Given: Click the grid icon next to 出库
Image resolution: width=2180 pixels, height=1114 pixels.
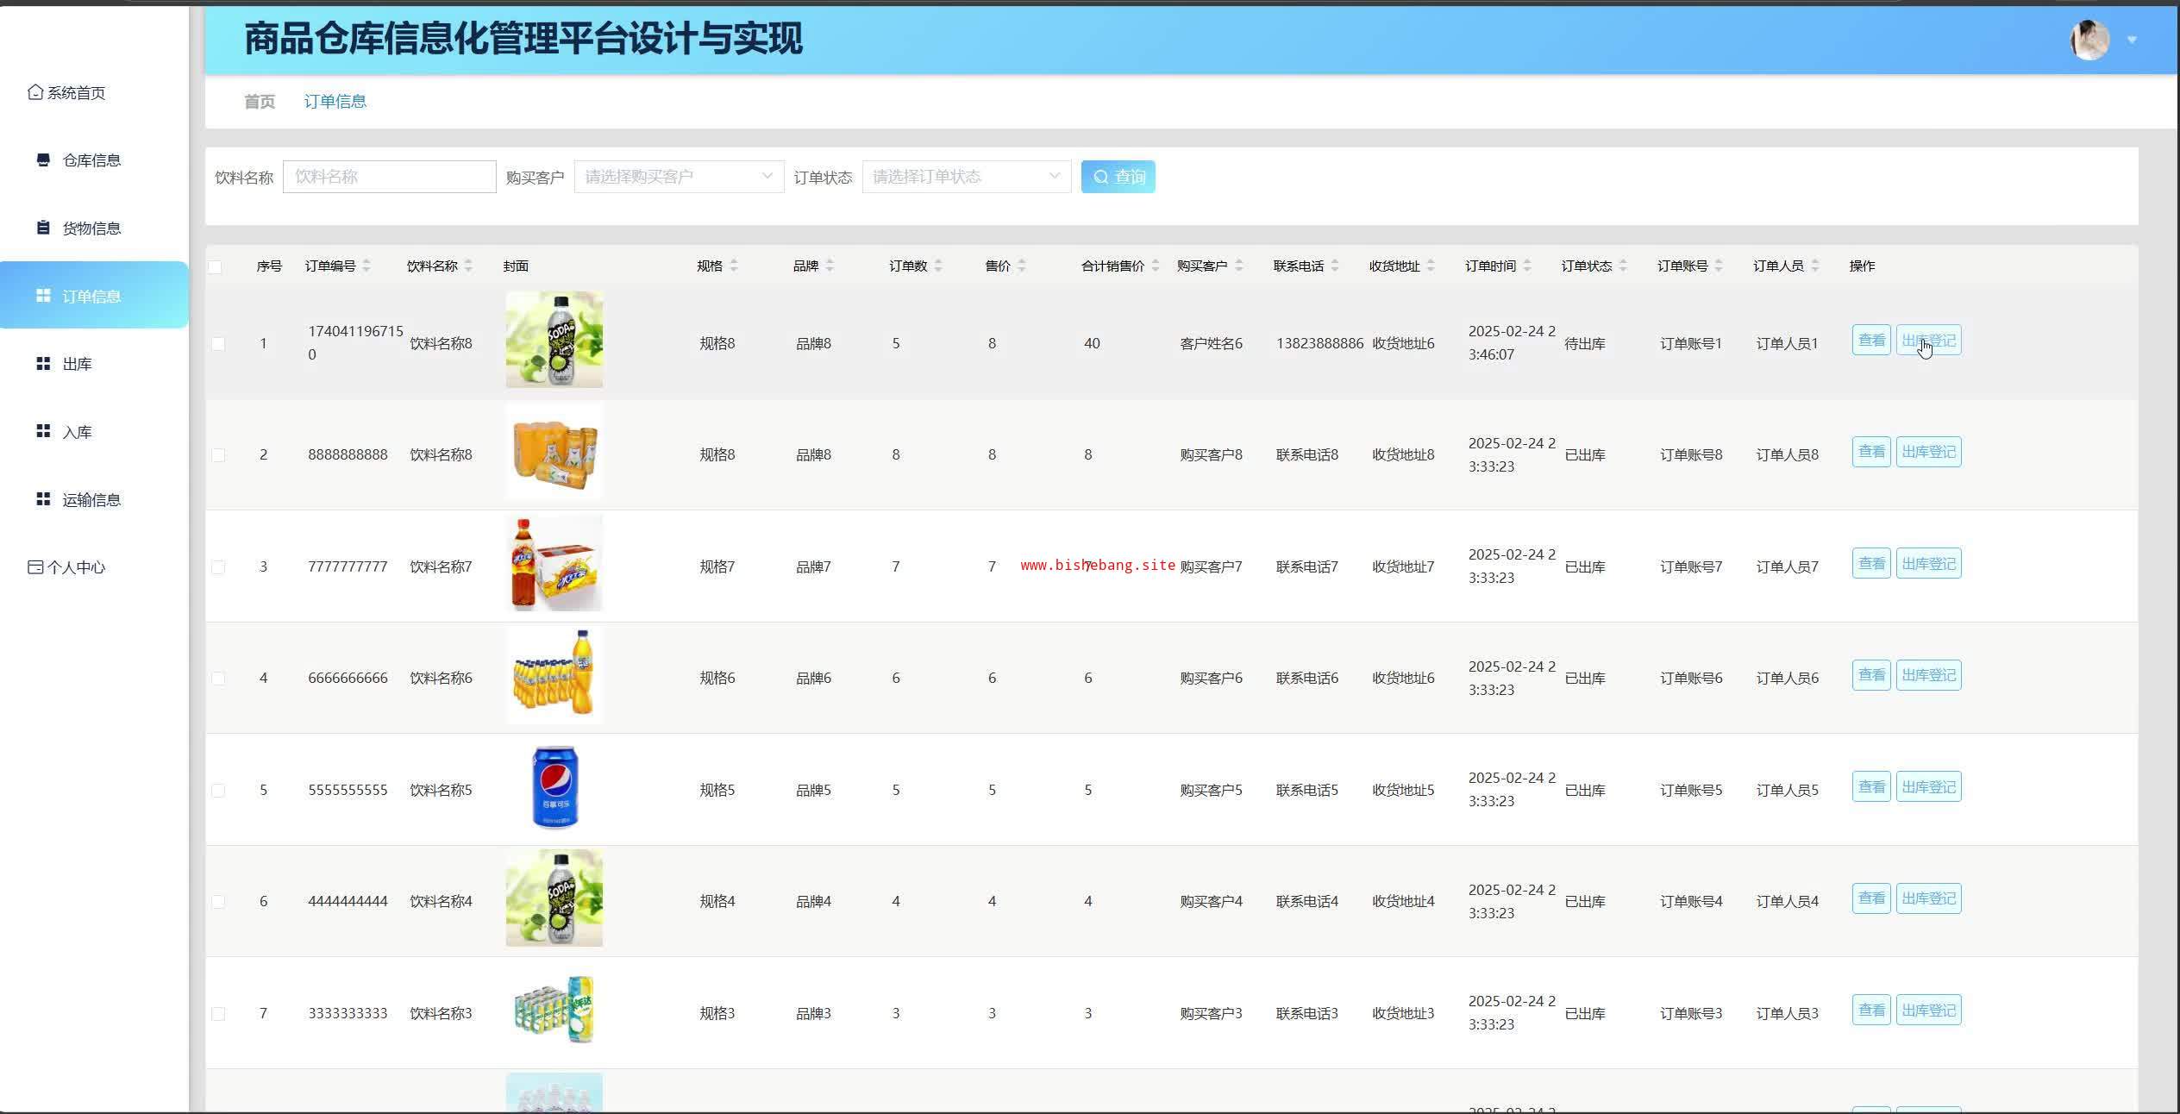Looking at the screenshot, I should 43,364.
